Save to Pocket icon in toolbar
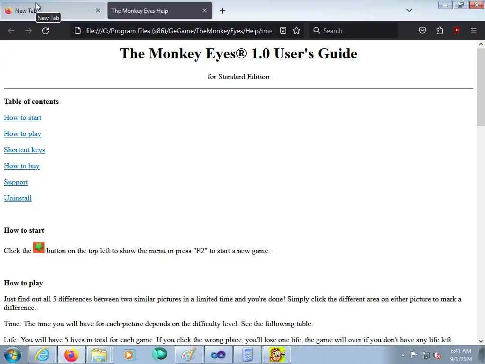 [x=422, y=30]
